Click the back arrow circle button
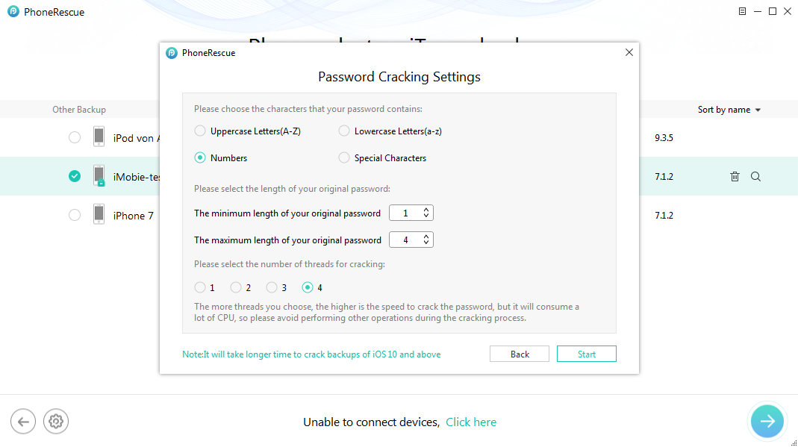The width and height of the screenshot is (798, 447). (22, 422)
